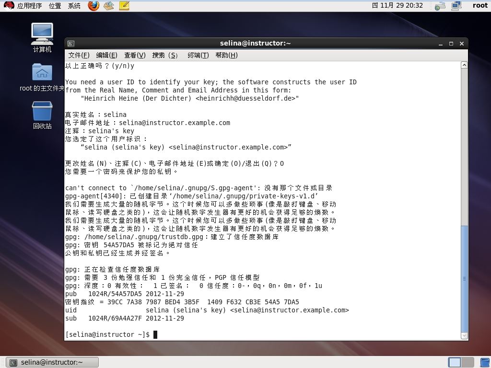Minimize the terminal window

[441, 44]
